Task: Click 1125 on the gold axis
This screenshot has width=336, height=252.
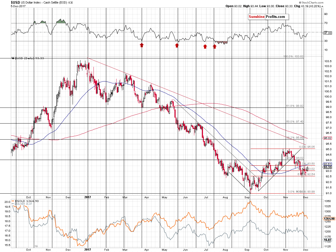Action: (x=327, y=247)
